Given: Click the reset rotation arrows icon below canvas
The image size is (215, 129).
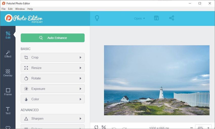Looking at the screenshot, I should tap(96, 127).
